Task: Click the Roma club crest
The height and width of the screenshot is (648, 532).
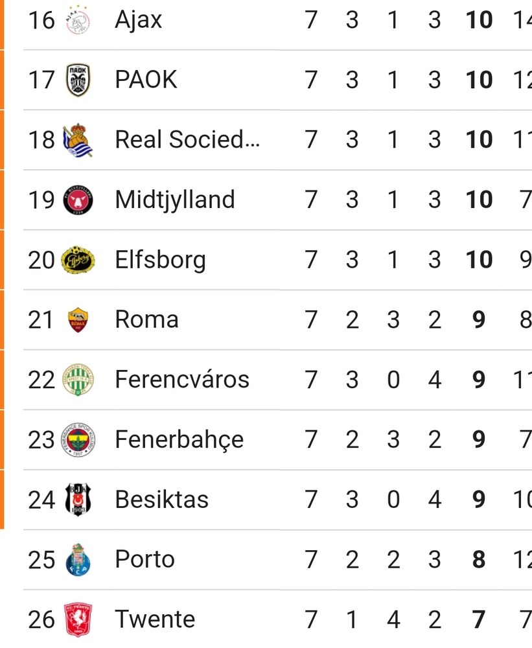Action: (78, 320)
